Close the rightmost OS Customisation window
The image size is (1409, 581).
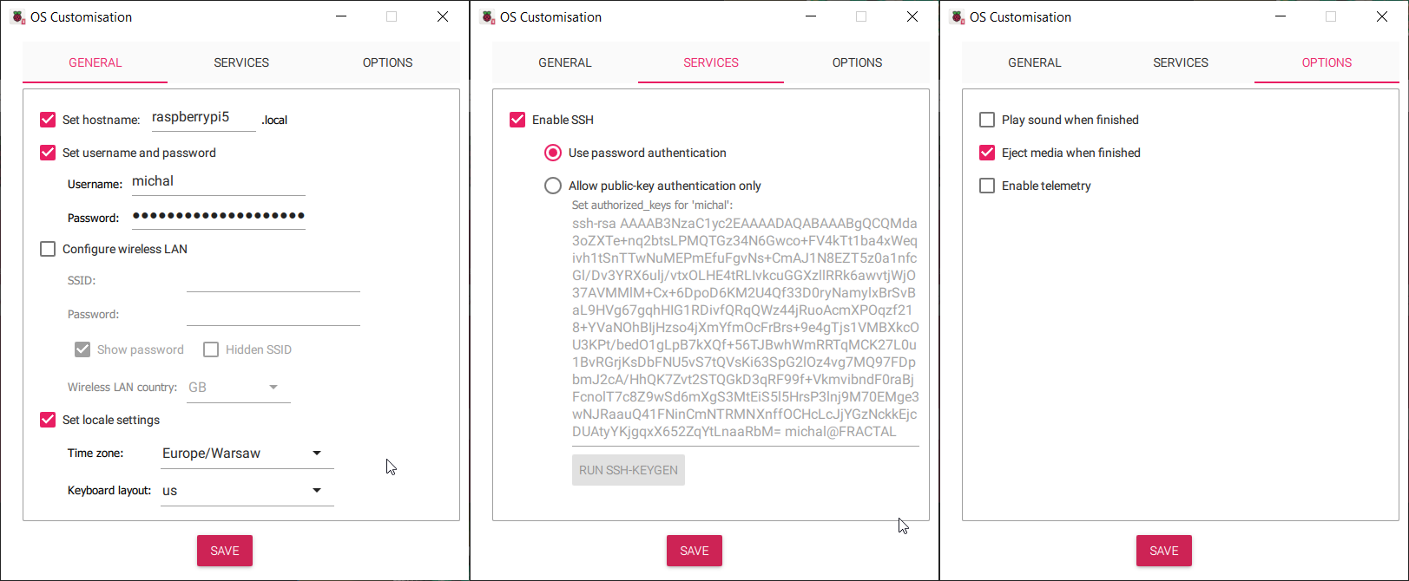(x=1381, y=16)
